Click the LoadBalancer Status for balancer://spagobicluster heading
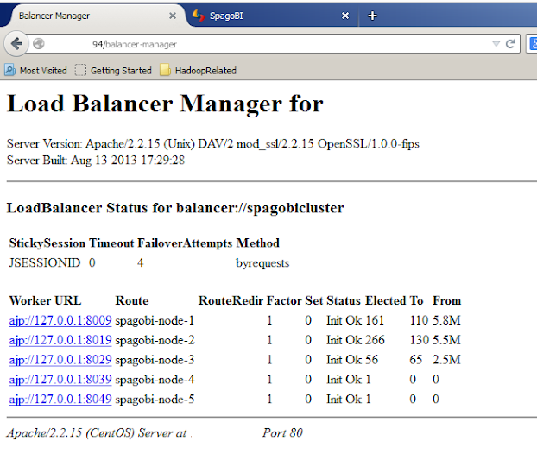Screen dimensions: 537x460 click(175, 209)
